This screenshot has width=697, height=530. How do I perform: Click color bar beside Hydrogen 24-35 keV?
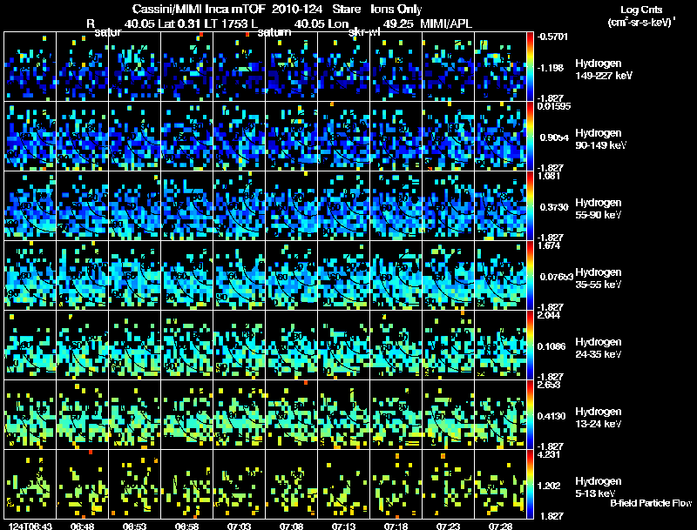click(531, 346)
